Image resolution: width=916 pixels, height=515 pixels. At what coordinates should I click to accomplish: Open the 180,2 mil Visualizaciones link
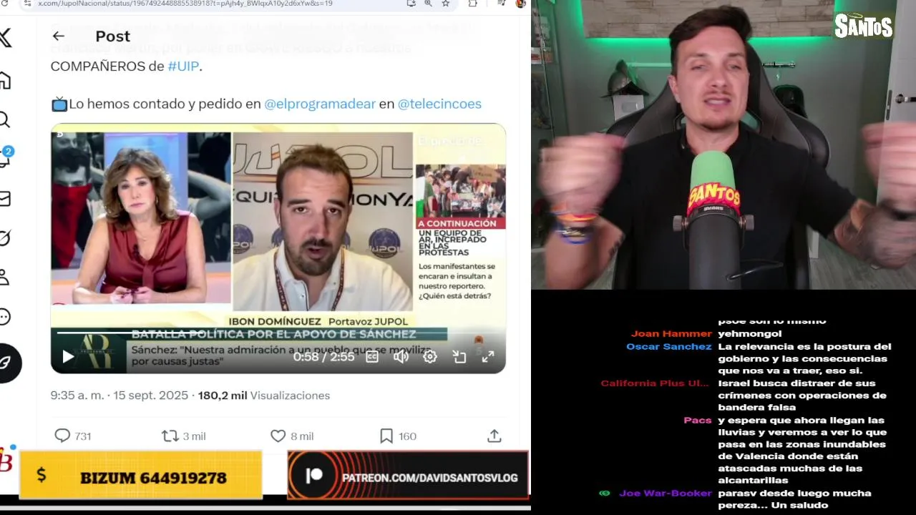tap(264, 396)
